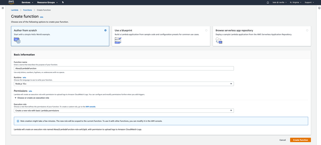Click the Create function button
321x145 pixels.
pyautogui.click(x=300, y=140)
